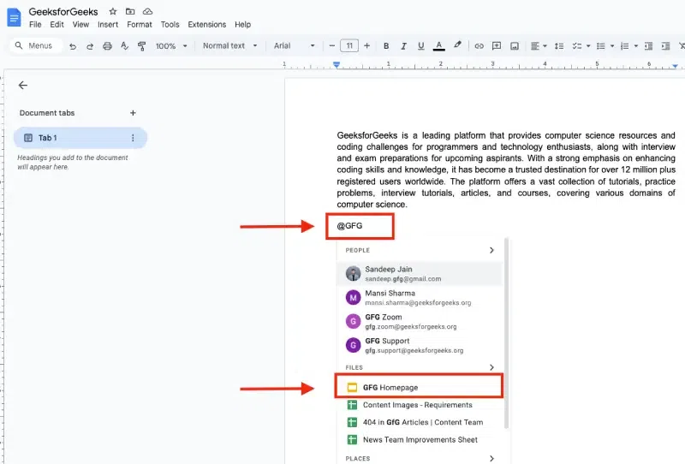This screenshot has height=464, width=685.
Task: Open the numbered list options arrow
Action: coord(636,46)
